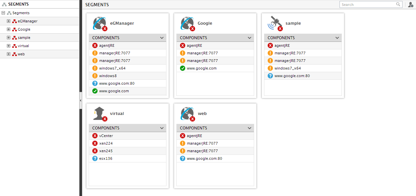Open the eGManager segment title link
This screenshot has width=416, height=196.
(x=122, y=23)
